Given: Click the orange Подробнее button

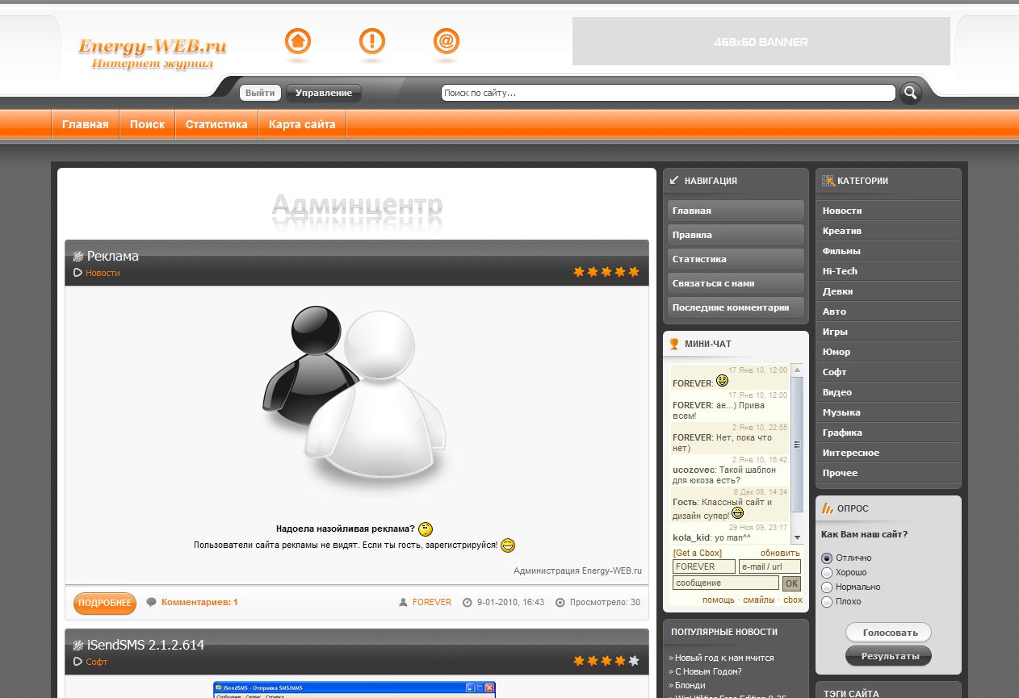Looking at the screenshot, I should 105,603.
